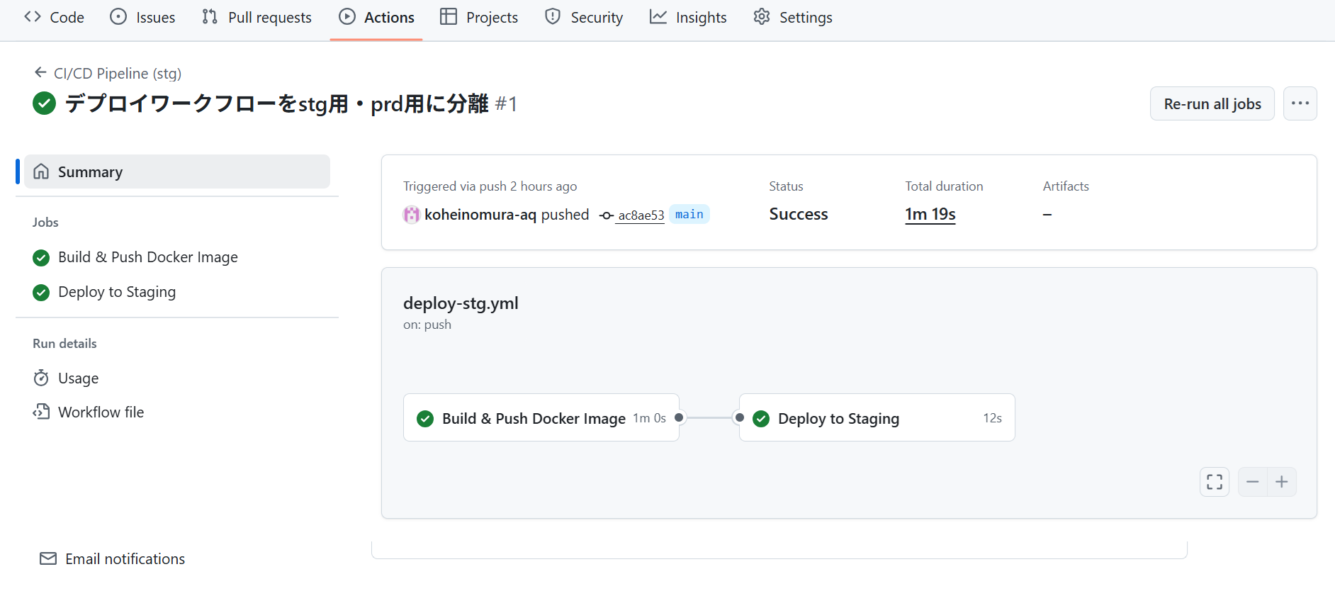Click the deploy-stg.yml heading text
1335x613 pixels.
coord(461,303)
